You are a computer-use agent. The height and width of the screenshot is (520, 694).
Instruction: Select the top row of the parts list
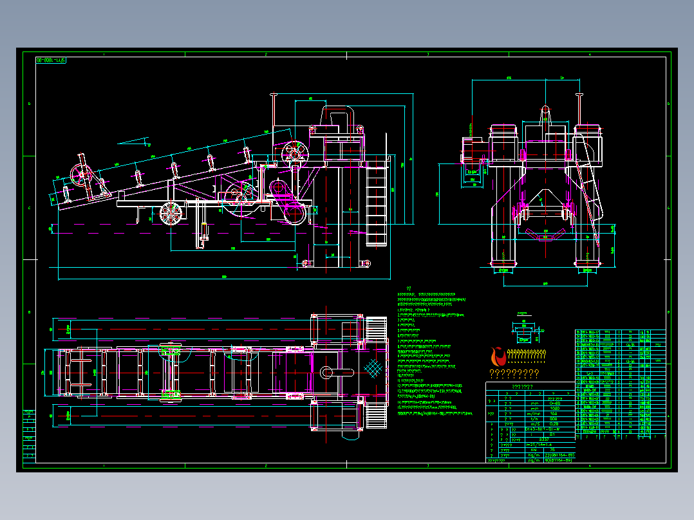pyautogui.click(x=620, y=332)
